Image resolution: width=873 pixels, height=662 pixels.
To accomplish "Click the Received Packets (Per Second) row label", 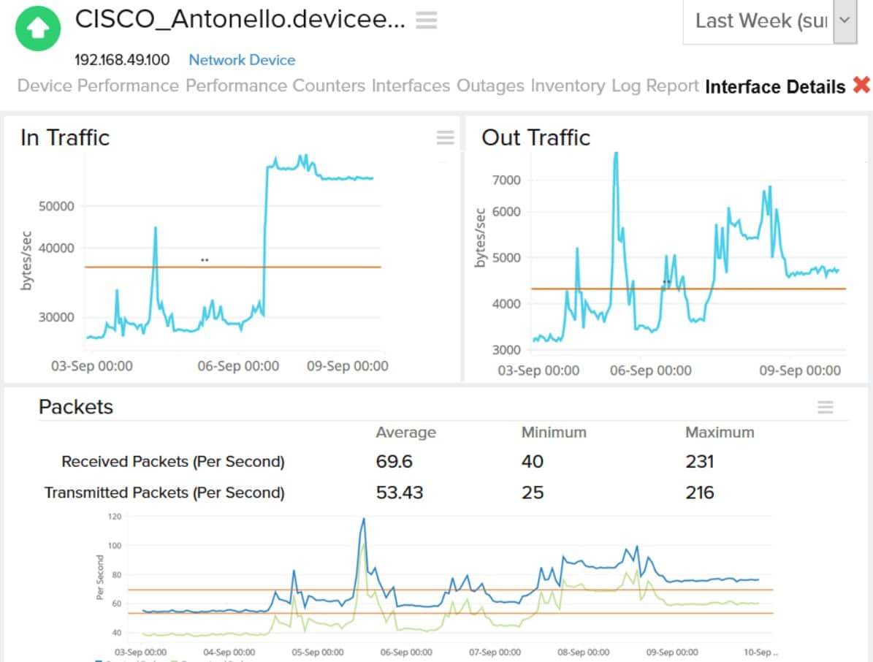I will [173, 462].
